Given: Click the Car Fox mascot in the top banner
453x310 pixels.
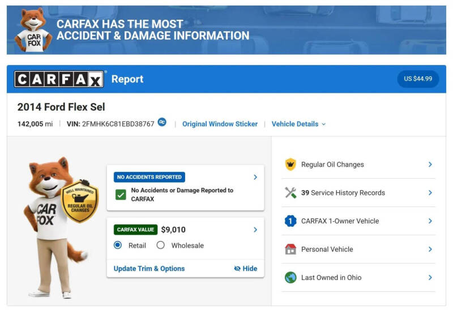Looking at the screenshot, I should coord(33,30).
